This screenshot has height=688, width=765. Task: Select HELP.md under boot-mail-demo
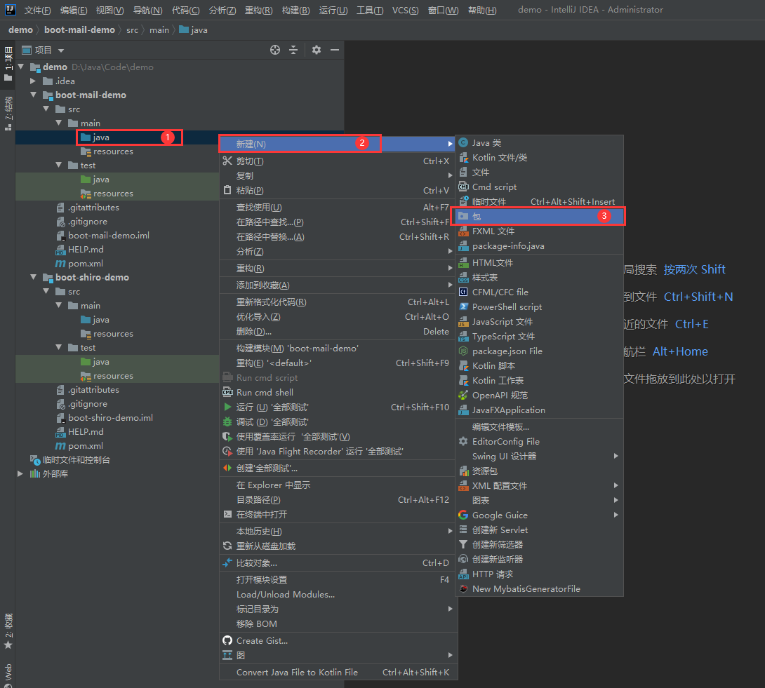pos(86,249)
